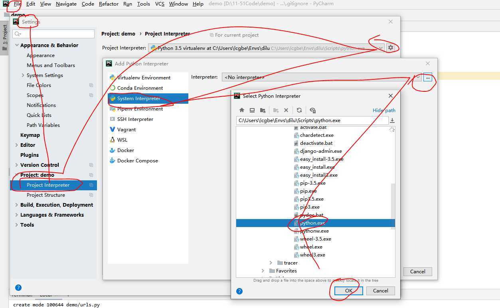Click the browse (...) button for interpreter
Screen dimensions: 500x308
pyautogui.click(x=428, y=77)
